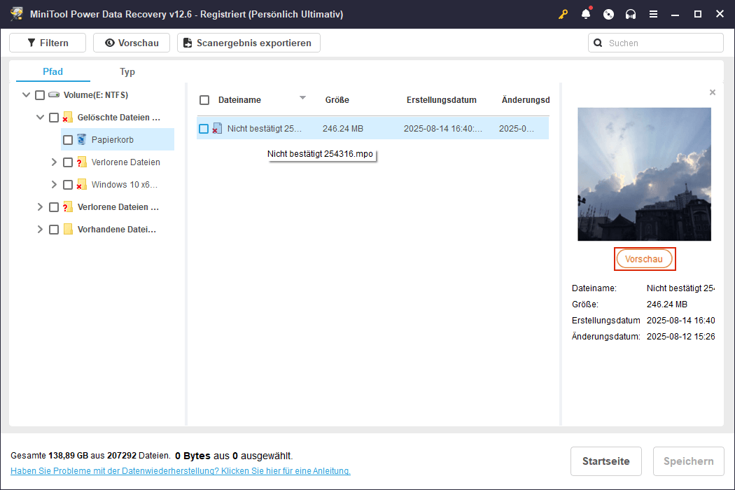Click the 2025-08-14 16:40 list cell
This screenshot has height=490, width=735.
(443, 129)
